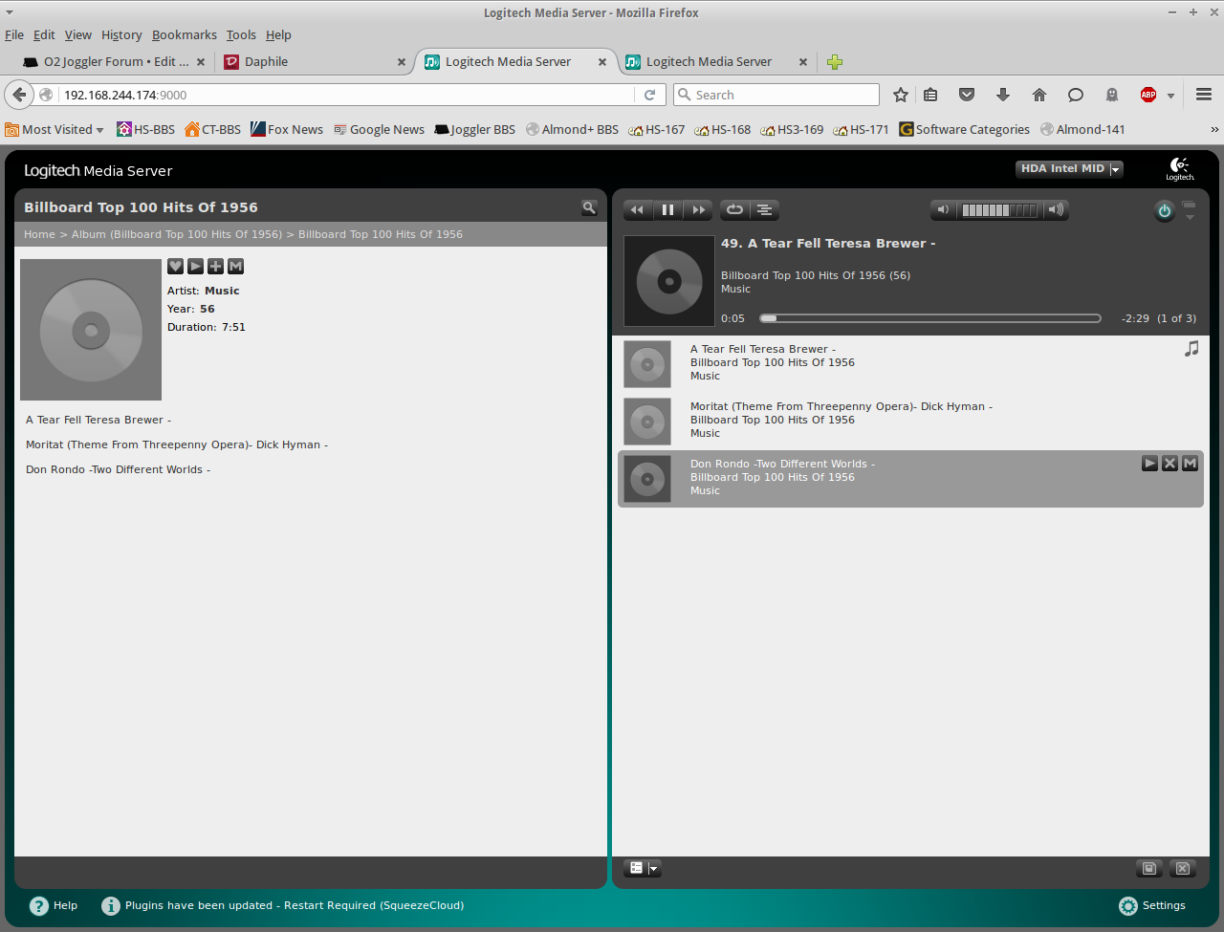Click the Music artist link in album details
This screenshot has height=932, width=1224.
[222, 291]
